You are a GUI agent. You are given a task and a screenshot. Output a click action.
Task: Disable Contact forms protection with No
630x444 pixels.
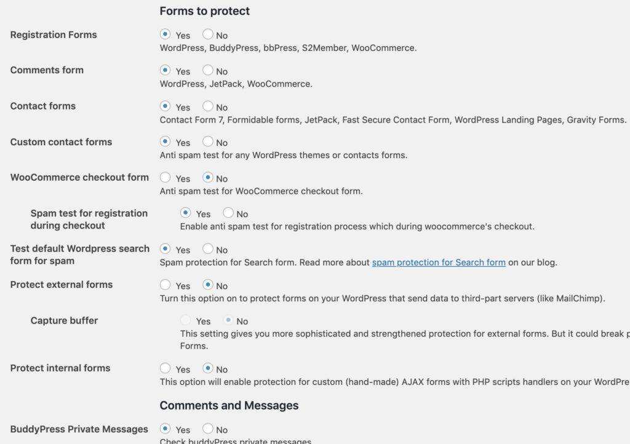(x=208, y=106)
